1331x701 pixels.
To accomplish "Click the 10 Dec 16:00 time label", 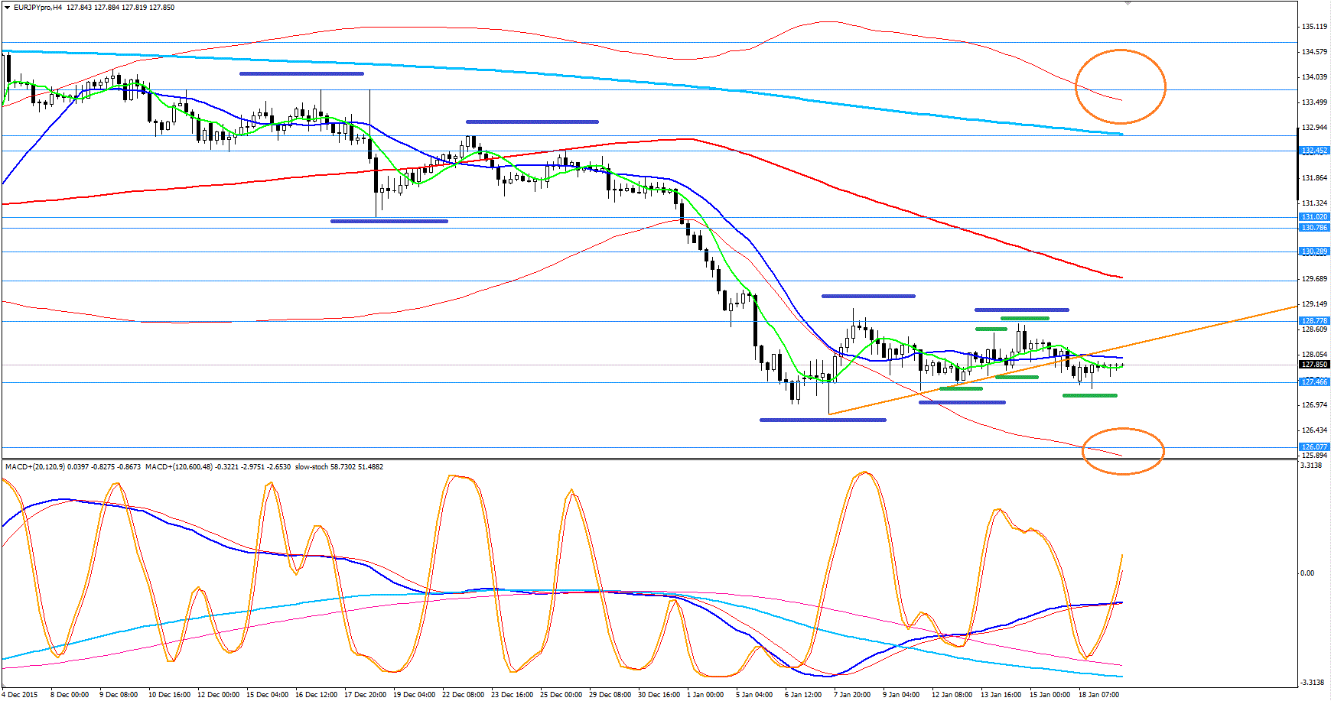I will click(x=169, y=695).
